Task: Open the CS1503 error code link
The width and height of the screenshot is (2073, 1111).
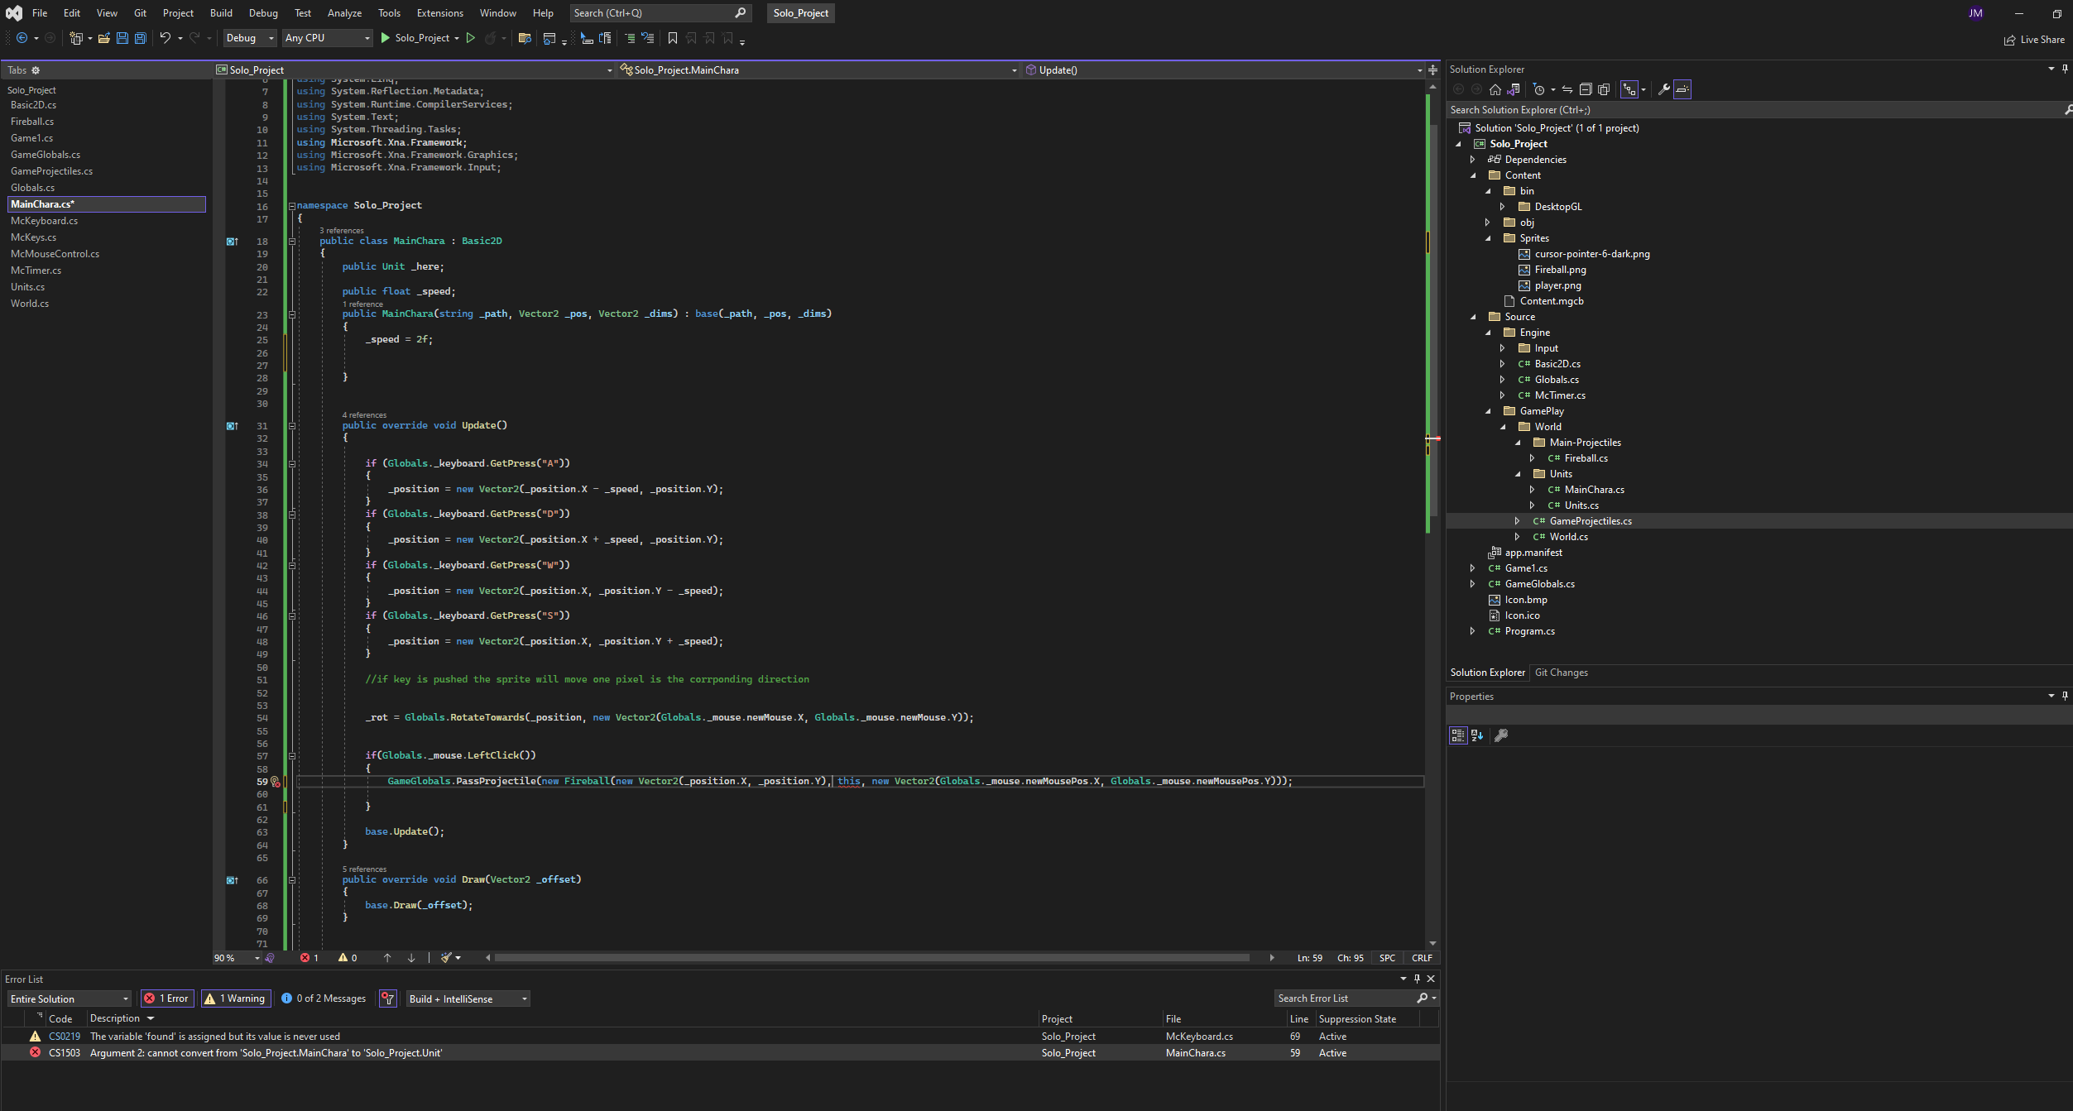Action: point(65,1053)
